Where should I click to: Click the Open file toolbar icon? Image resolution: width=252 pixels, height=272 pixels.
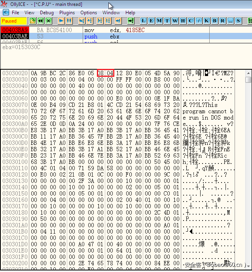(x=33, y=21)
